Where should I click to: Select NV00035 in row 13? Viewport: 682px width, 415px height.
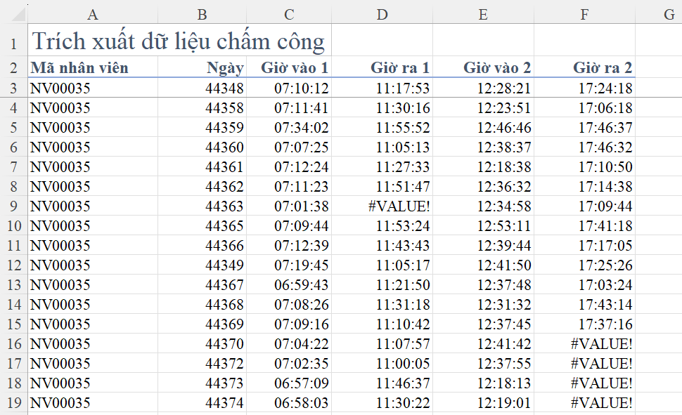coord(60,285)
